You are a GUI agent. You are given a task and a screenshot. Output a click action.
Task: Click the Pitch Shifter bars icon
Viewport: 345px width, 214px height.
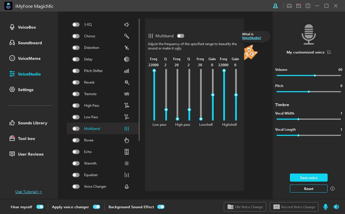click(126, 71)
